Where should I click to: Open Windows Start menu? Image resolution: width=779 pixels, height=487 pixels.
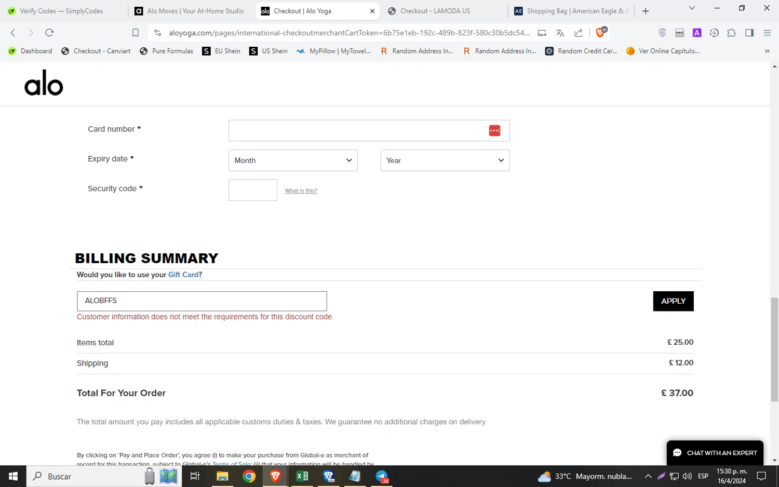tap(13, 476)
